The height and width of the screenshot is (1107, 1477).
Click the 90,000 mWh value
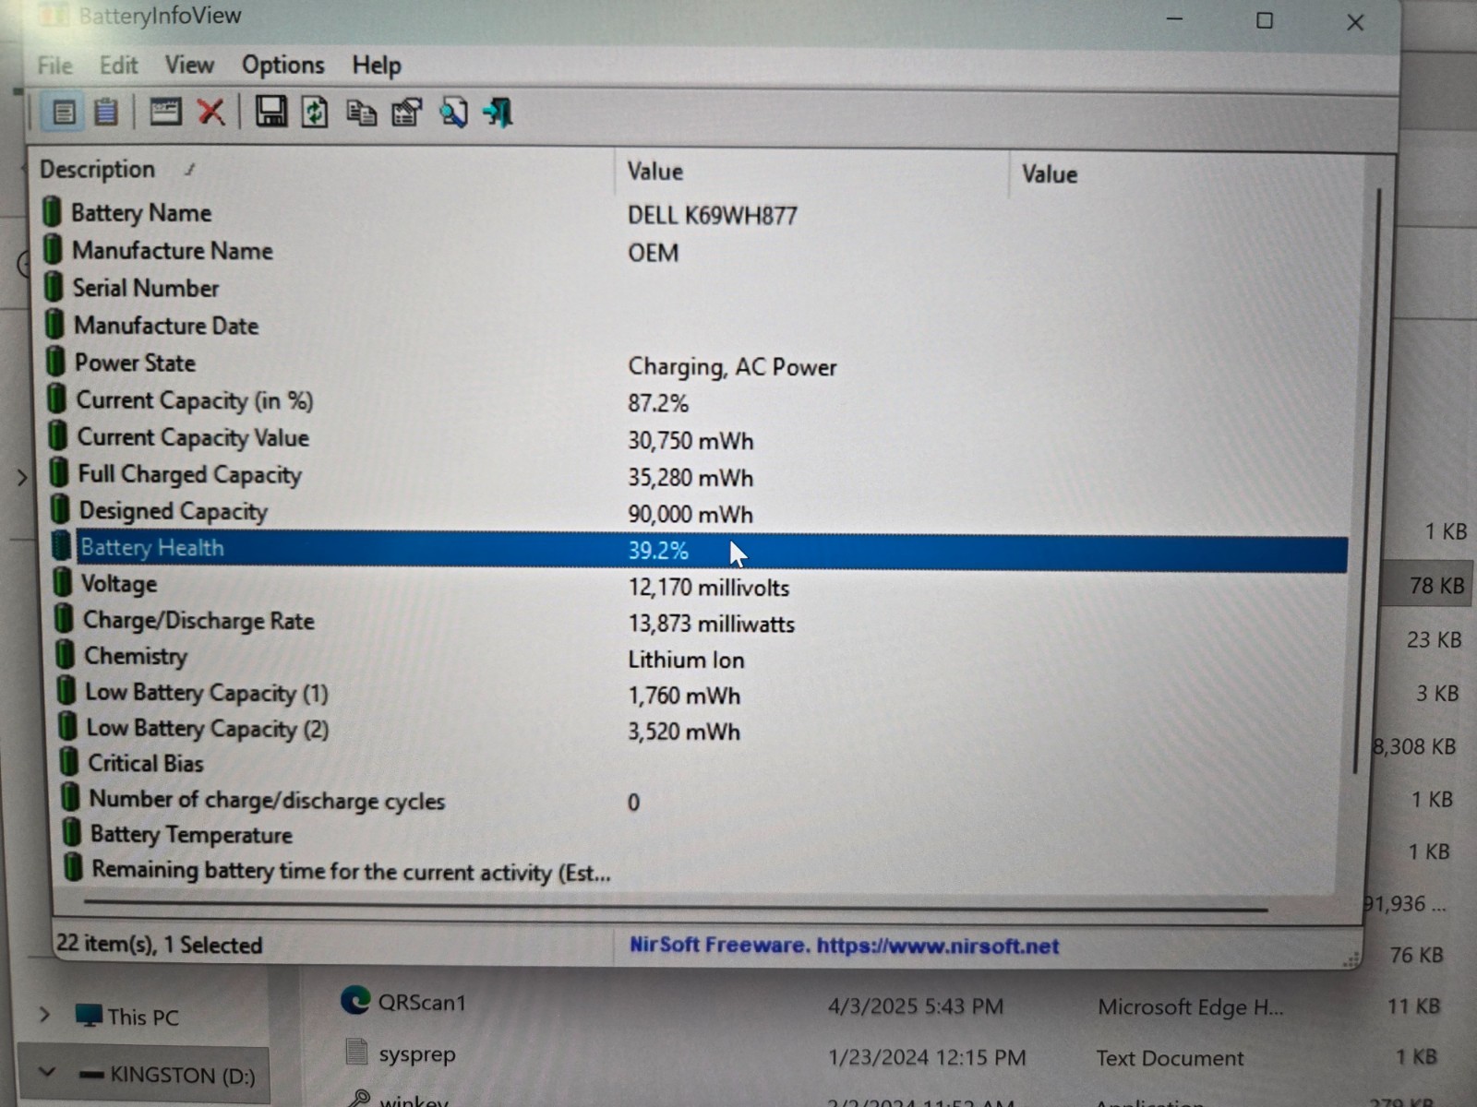[690, 515]
